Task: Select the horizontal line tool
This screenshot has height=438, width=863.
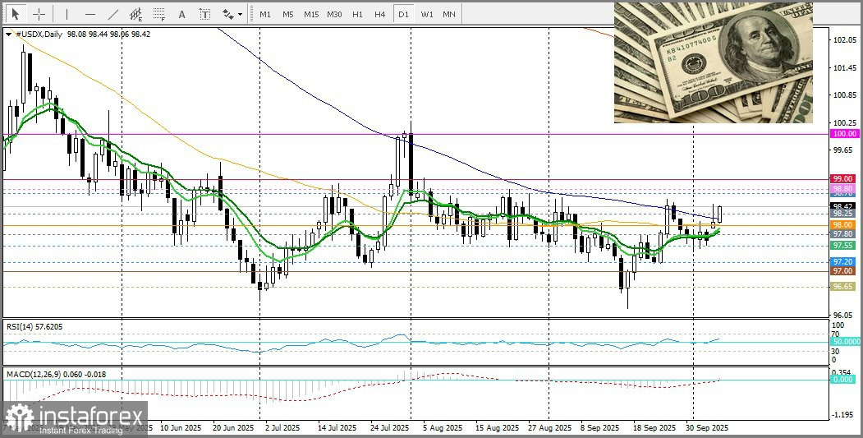Action: [90, 14]
